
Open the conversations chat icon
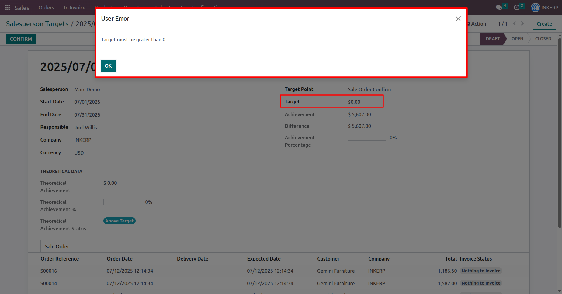pos(499,8)
